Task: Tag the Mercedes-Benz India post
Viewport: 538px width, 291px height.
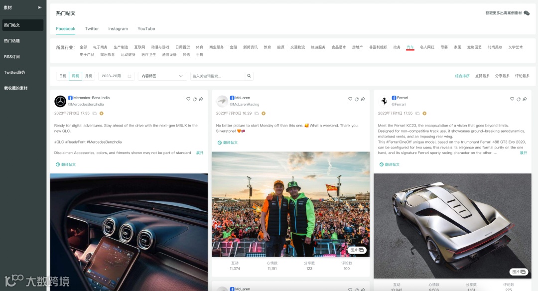Action: click(x=195, y=99)
